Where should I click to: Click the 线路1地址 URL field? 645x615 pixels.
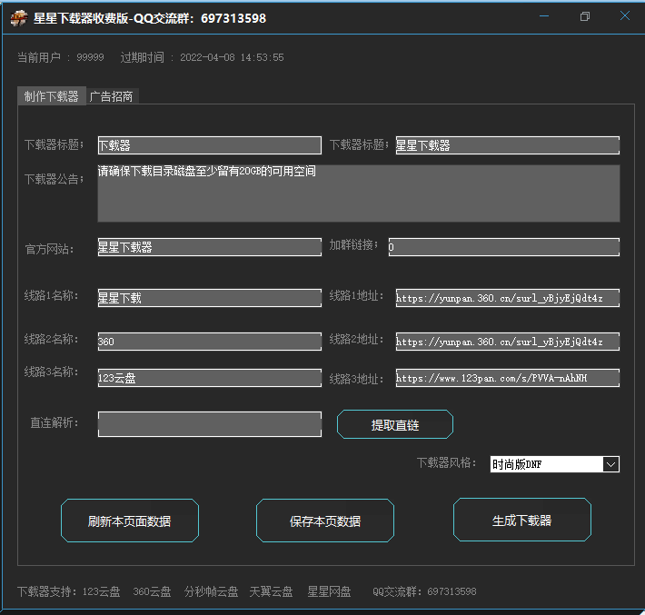[x=508, y=298]
